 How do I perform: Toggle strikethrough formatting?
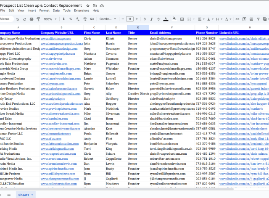[x=158, y=19]
